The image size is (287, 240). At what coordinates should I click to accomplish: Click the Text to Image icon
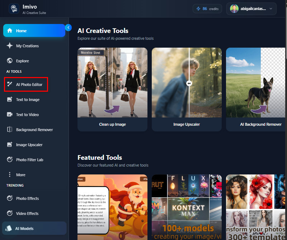[10, 100]
